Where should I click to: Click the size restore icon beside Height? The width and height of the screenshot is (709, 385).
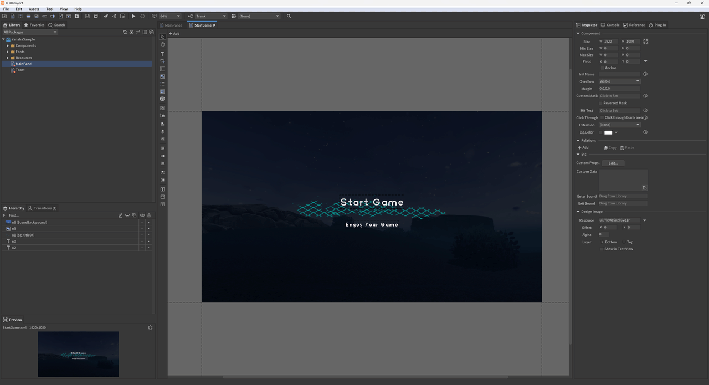[645, 42]
